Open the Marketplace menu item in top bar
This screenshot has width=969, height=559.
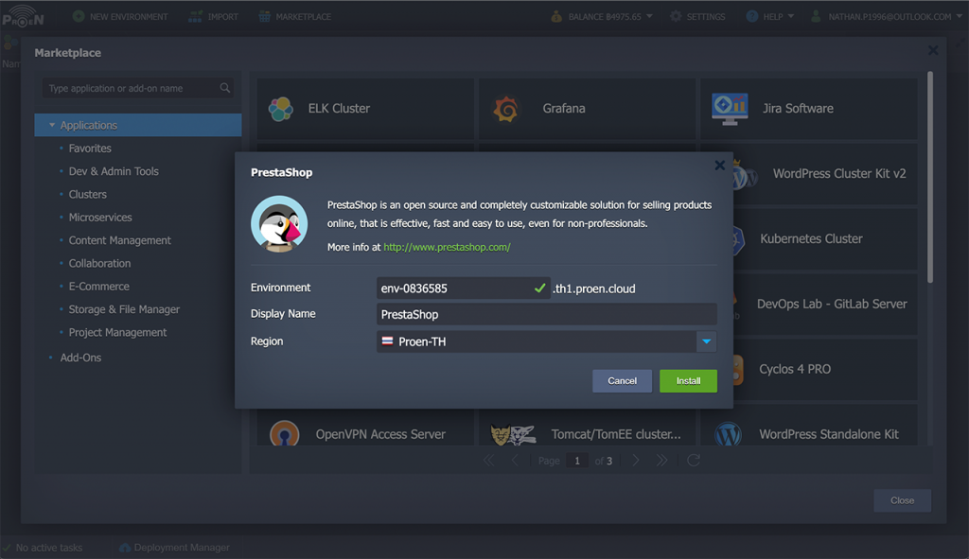(295, 17)
